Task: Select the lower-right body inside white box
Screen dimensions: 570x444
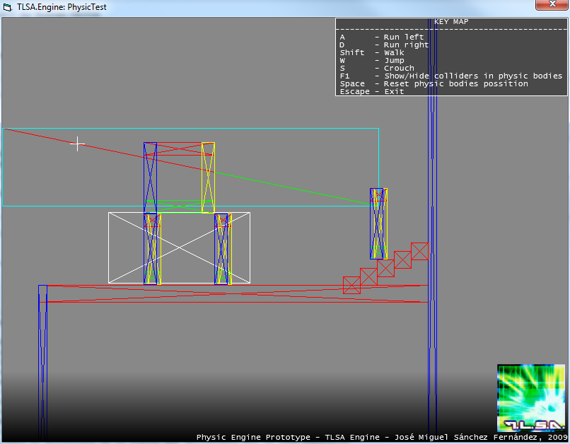Action: point(222,249)
